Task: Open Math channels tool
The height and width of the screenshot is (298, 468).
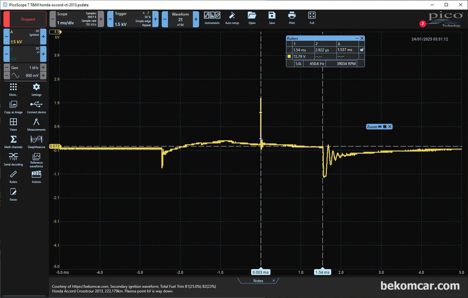Action: (x=13, y=142)
